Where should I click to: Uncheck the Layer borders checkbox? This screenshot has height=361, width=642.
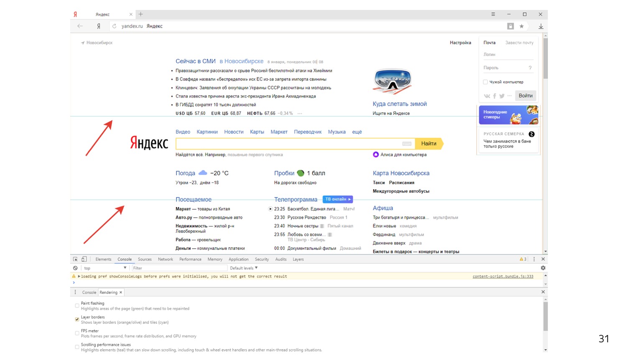[77, 319]
